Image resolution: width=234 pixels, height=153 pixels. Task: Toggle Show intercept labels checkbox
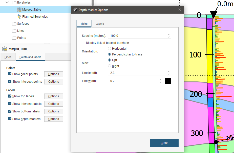[x=10, y=104]
